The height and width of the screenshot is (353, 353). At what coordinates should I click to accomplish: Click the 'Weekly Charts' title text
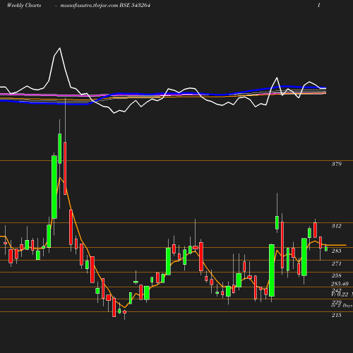(24, 6)
